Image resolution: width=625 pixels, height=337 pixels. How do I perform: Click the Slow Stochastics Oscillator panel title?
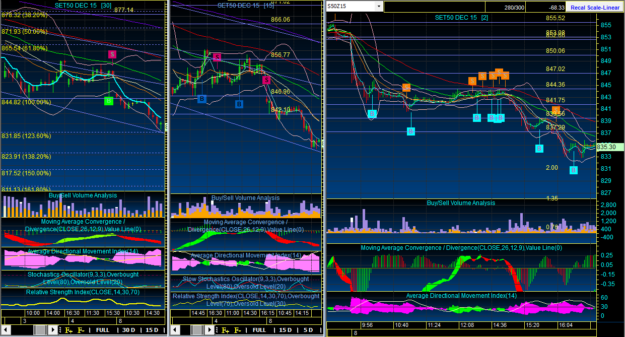coord(246,283)
